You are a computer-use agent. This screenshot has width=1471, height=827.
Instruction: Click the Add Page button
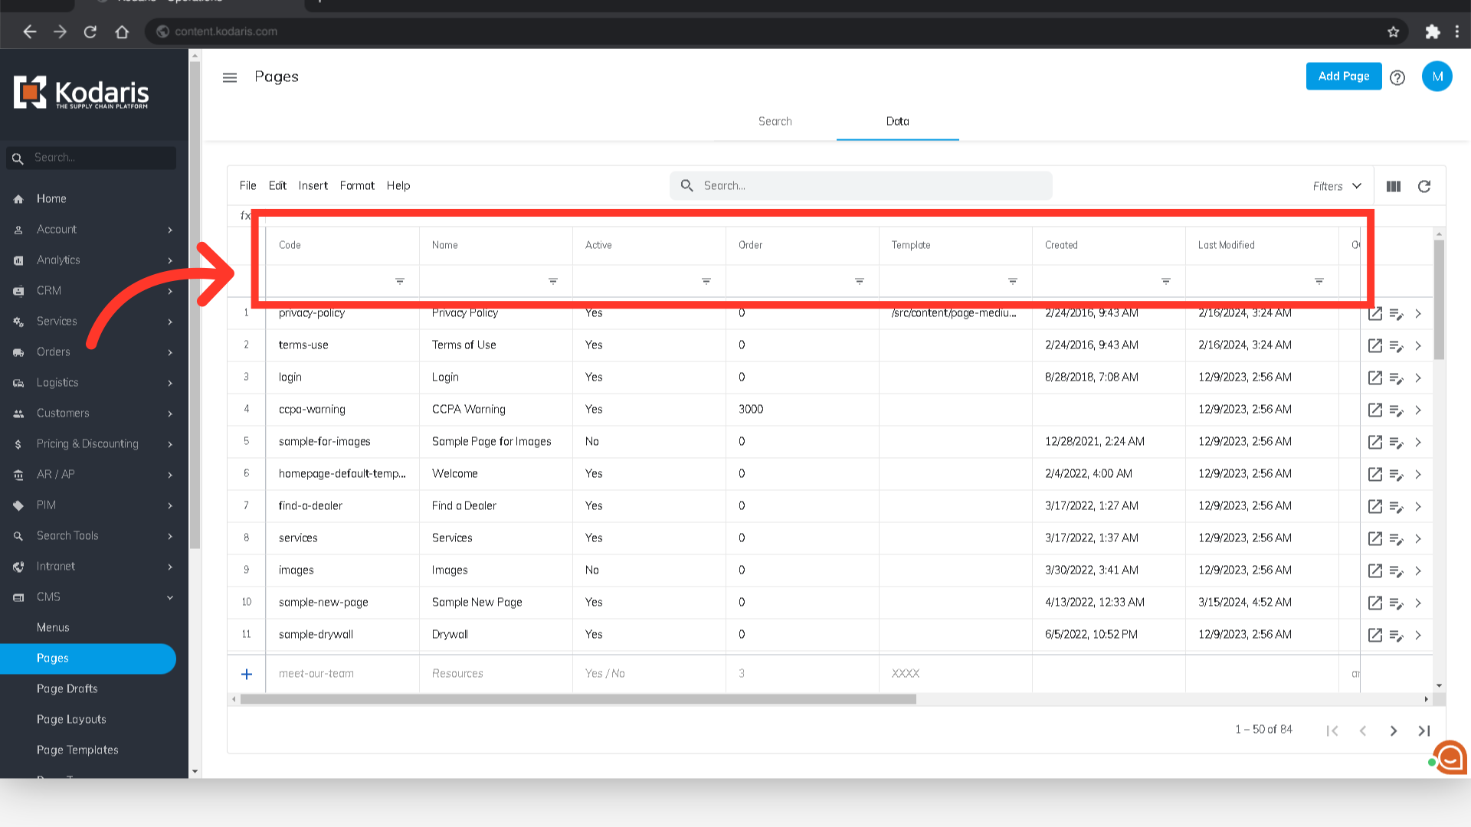(1343, 76)
